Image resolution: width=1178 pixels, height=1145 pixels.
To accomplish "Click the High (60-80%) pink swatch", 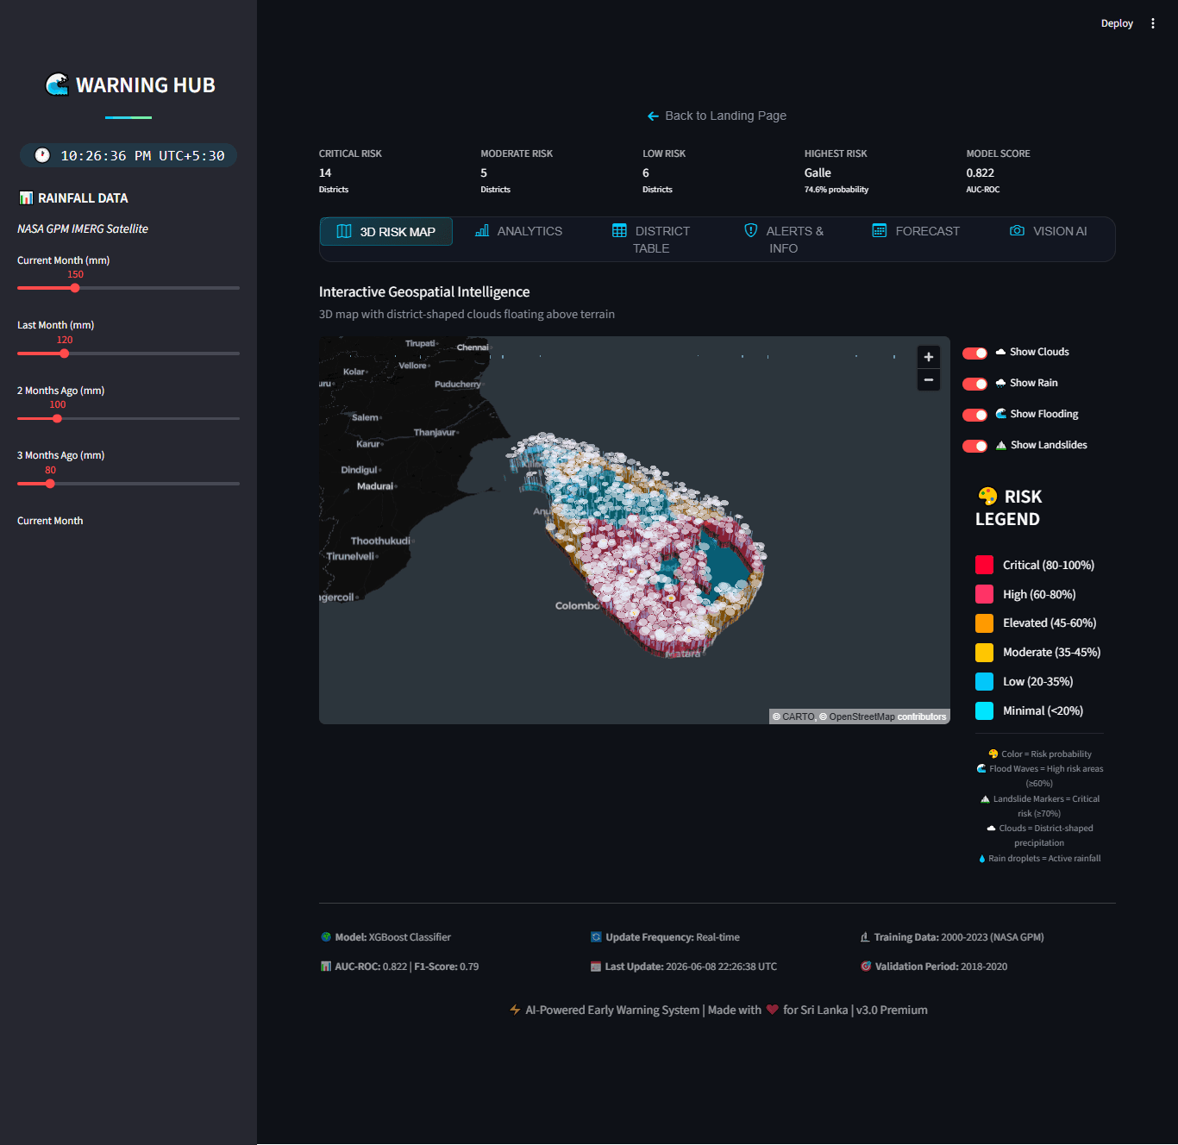I will coord(984,594).
